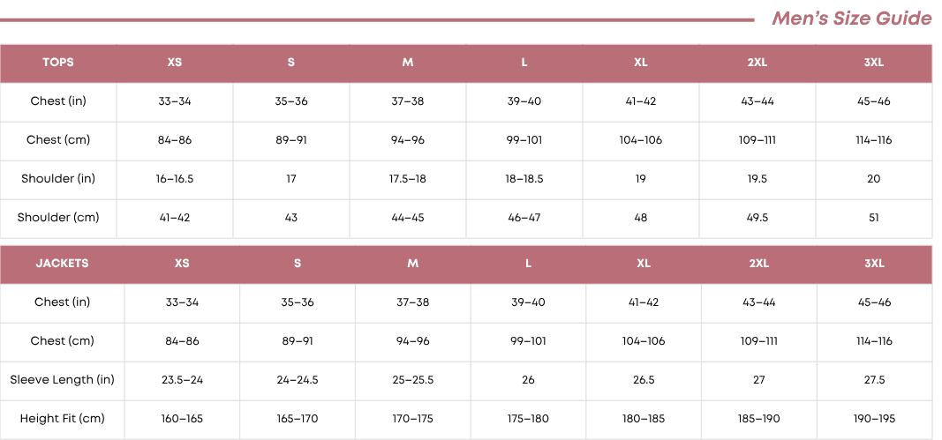Select the JACKETS table header cell

click(62, 264)
